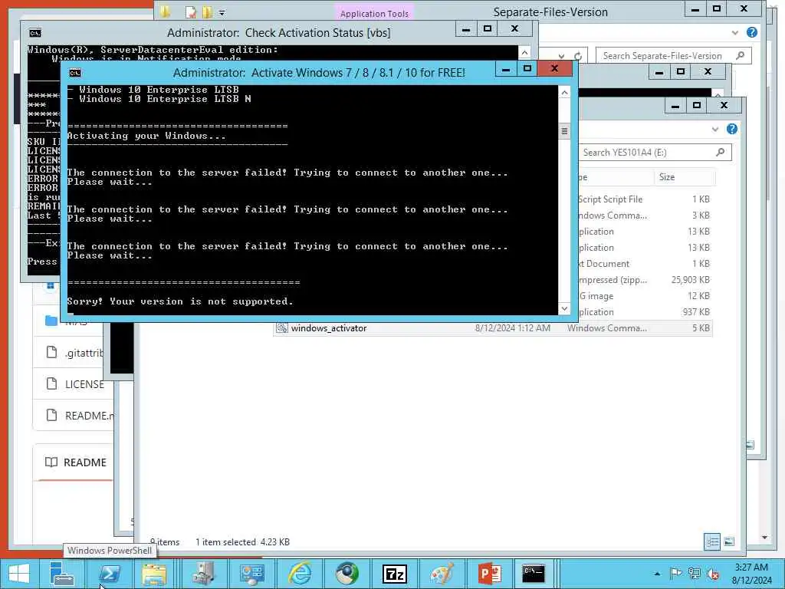This screenshot has height=589, width=785.
Task: Open the network tray icon
Action: [695, 574]
